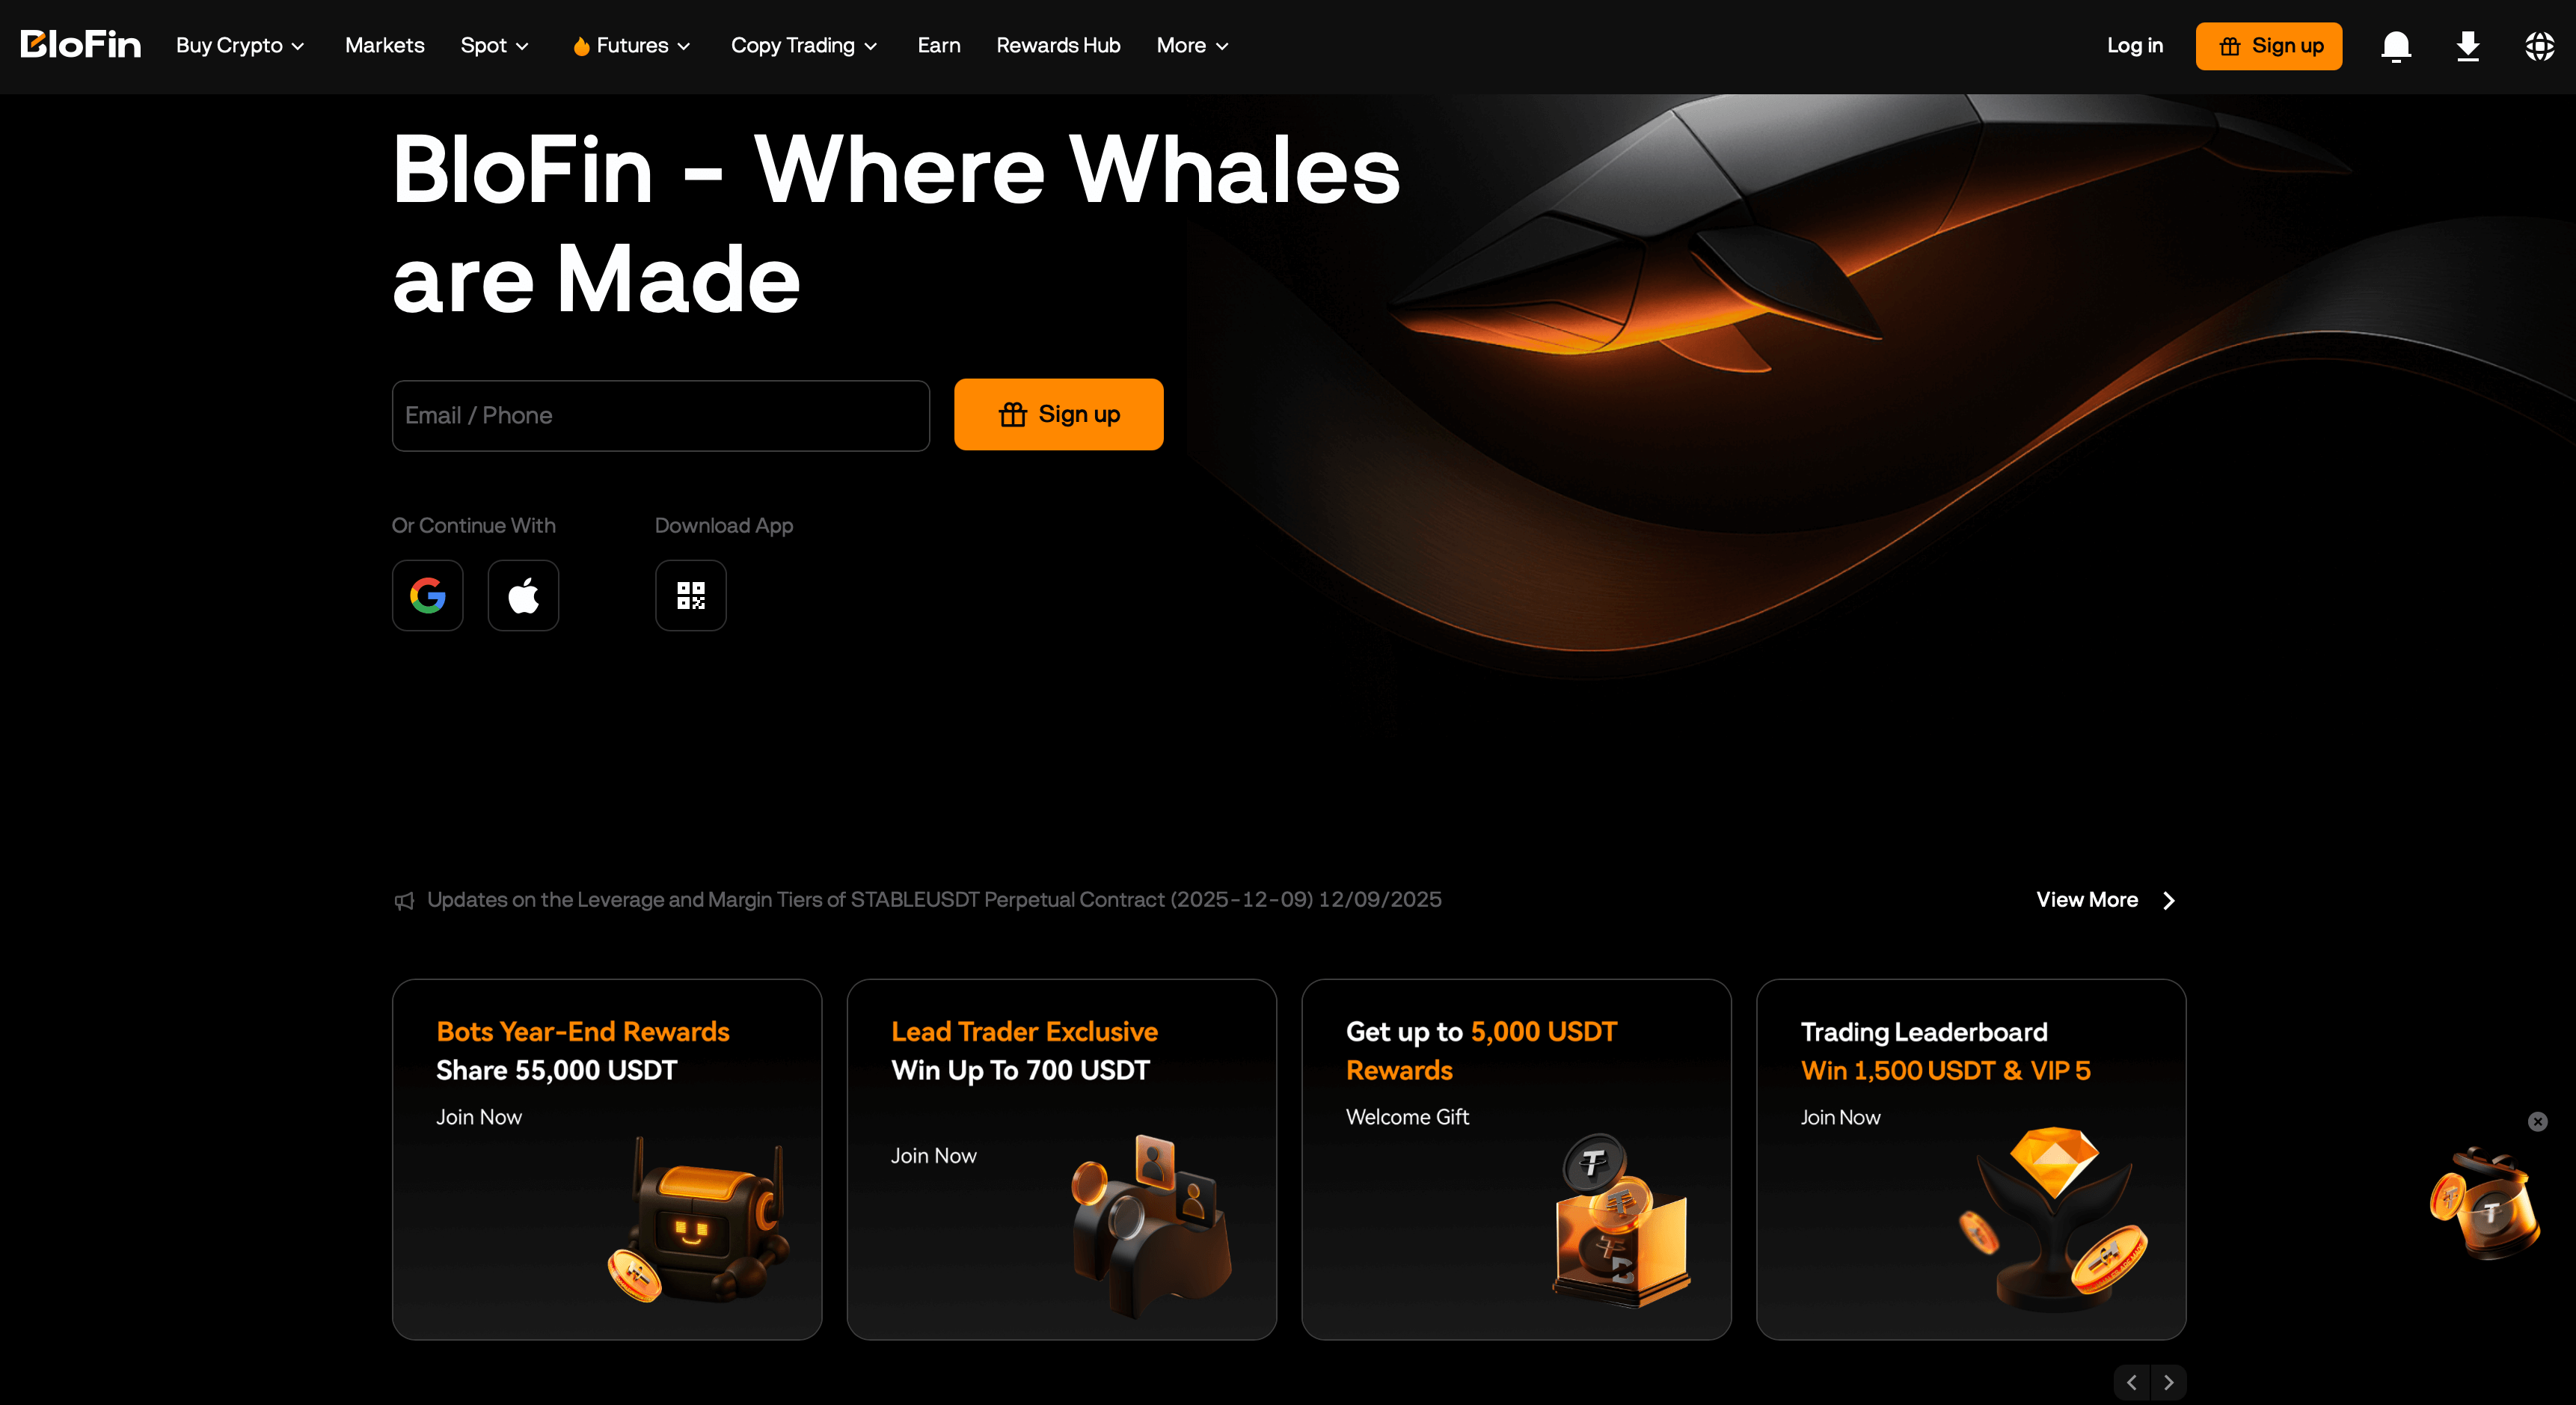The width and height of the screenshot is (2576, 1405).
Task: Expand the Futures dropdown menu
Action: (631, 46)
